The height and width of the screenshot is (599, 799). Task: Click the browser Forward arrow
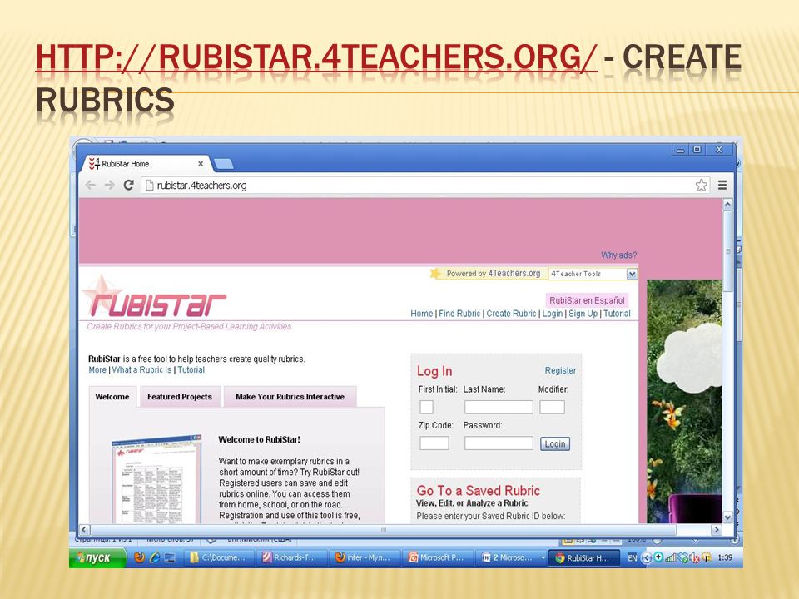pos(109,185)
